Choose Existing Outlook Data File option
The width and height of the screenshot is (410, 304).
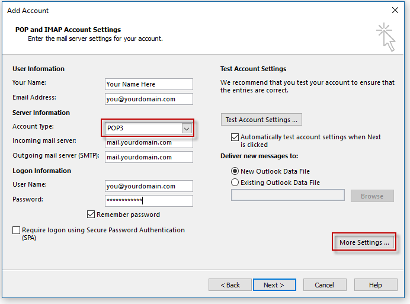click(x=235, y=183)
